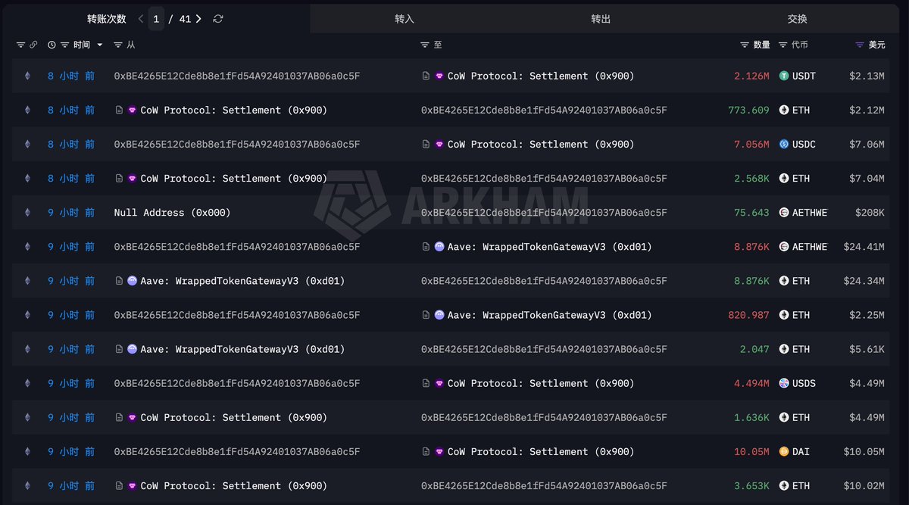Click the amount 820.987
The width and height of the screenshot is (909, 505).
point(748,315)
